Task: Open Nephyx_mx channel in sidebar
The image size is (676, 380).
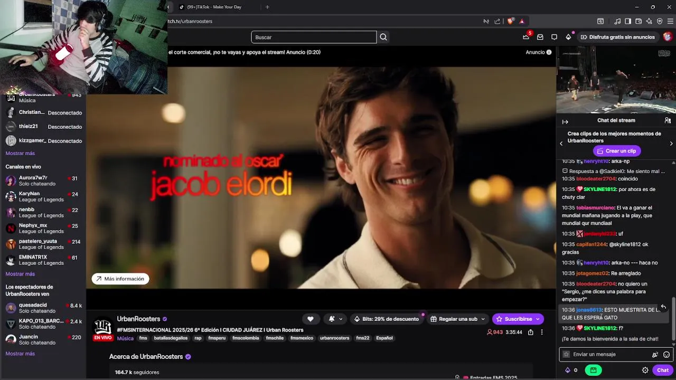Action: pyautogui.click(x=43, y=228)
